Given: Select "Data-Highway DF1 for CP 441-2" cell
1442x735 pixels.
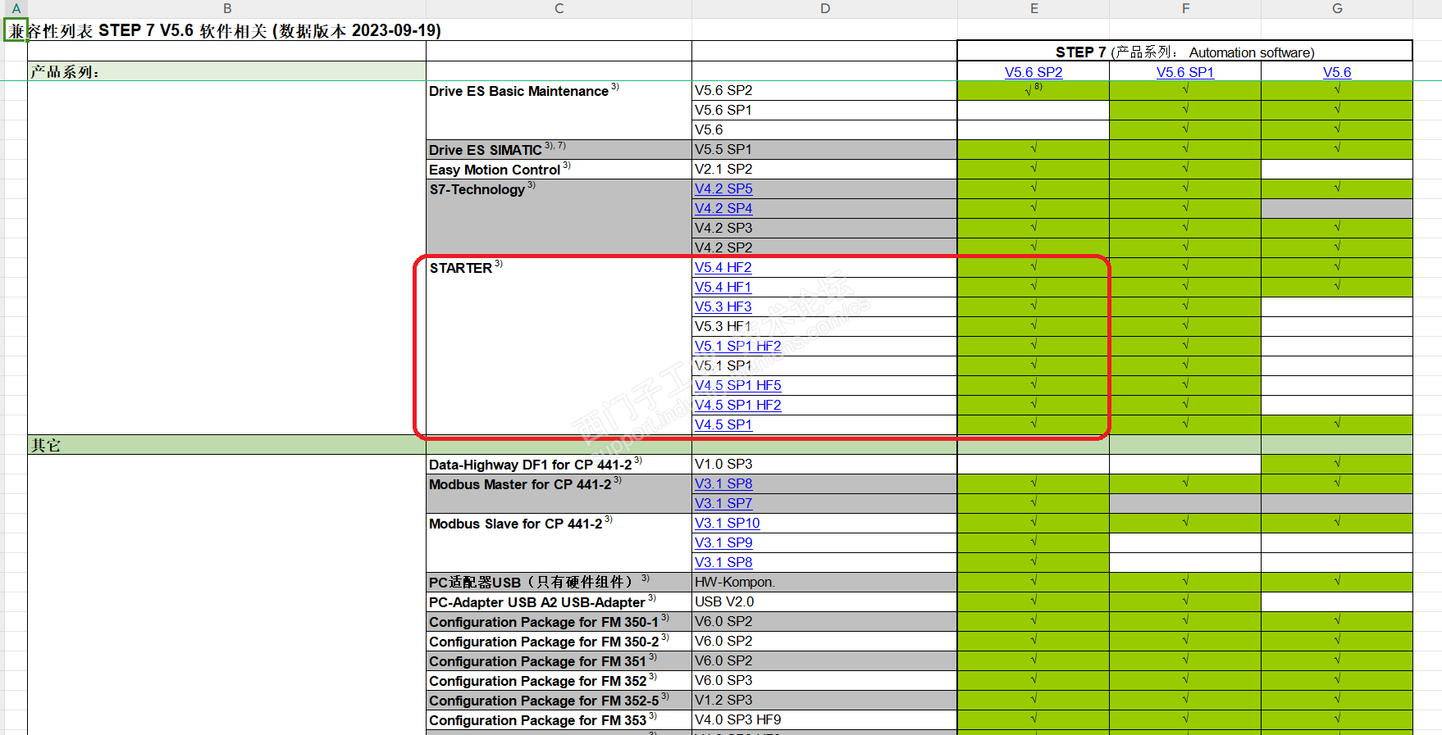Looking at the screenshot, I should click(x=559, y=464).
